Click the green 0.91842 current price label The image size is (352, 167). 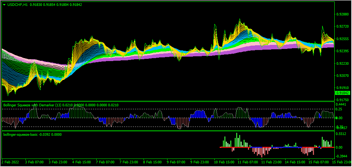point(342,93)
